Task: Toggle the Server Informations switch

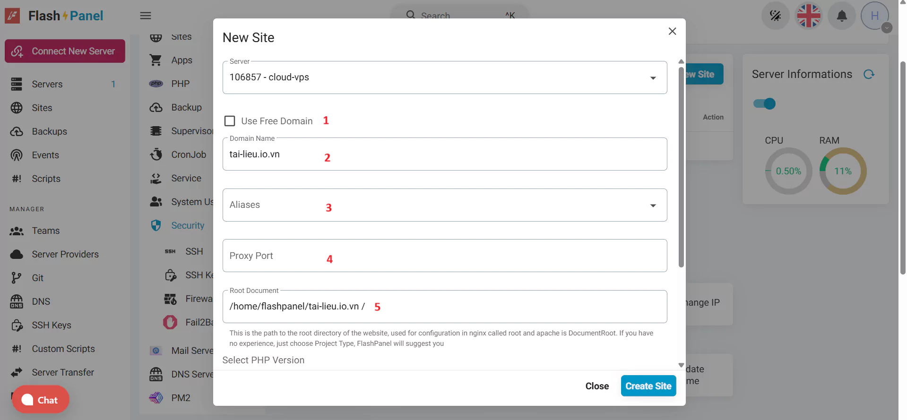Action: [x=764, y=104]
